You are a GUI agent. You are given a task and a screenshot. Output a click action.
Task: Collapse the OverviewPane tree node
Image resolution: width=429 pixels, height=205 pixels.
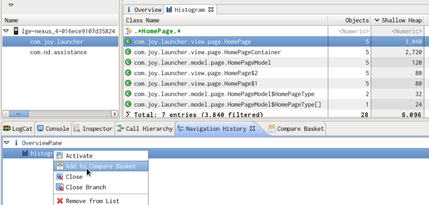pos(6,143)
